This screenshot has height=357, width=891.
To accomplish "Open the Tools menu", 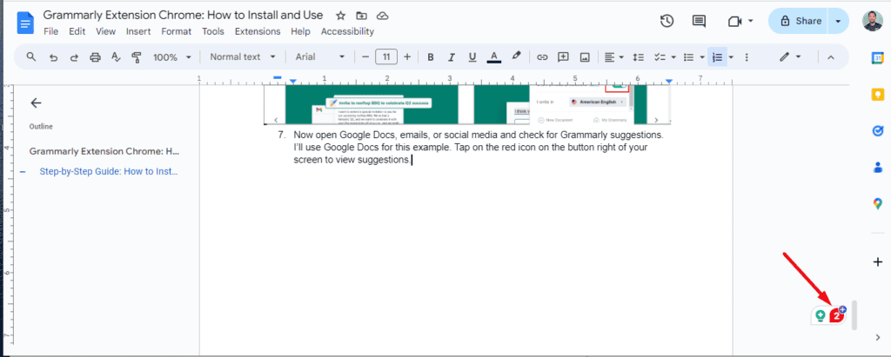I will 213,32.
